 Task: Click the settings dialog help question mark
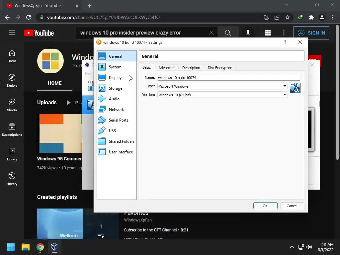(285, 42)
